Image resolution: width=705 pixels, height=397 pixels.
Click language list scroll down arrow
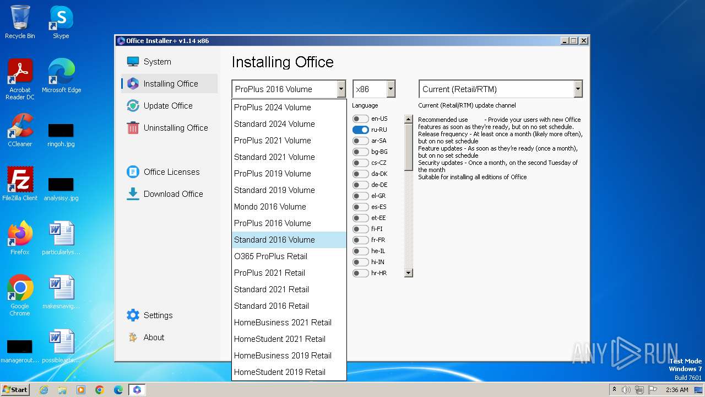[408, 273]
